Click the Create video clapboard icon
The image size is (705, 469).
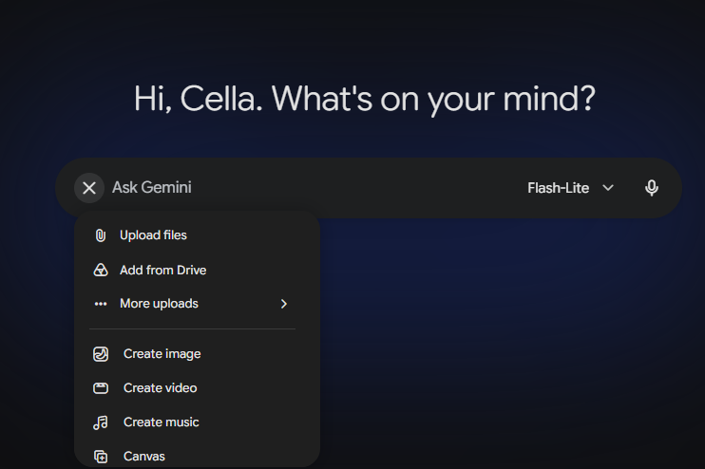(101, 388)
